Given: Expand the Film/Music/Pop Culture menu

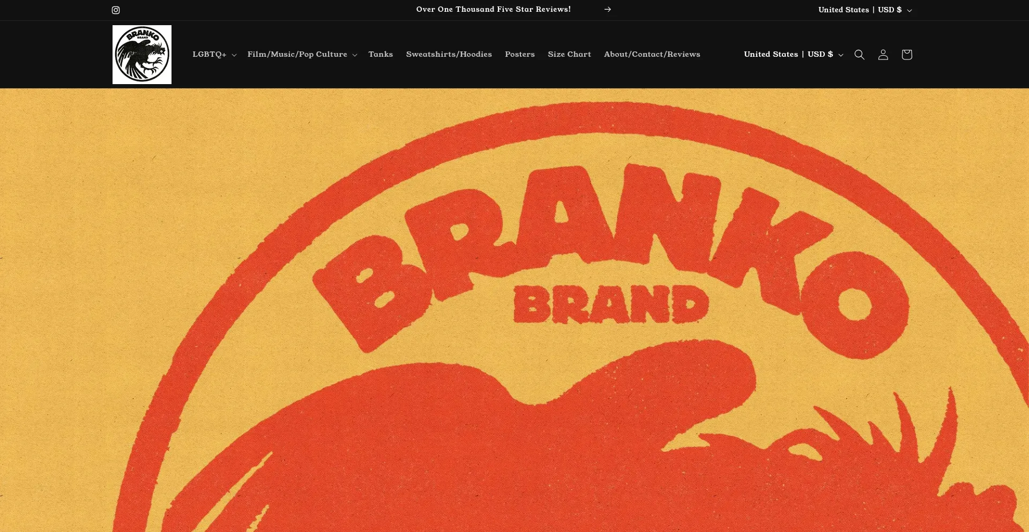Looking at the screenshot, I should pyautogui.click(x=302, y=54).
